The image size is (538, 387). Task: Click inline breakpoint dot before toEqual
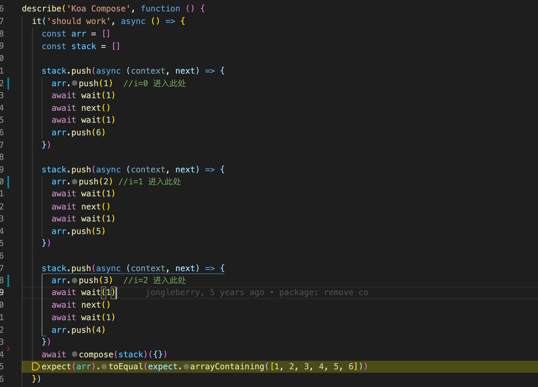click(x=104, y=367)
